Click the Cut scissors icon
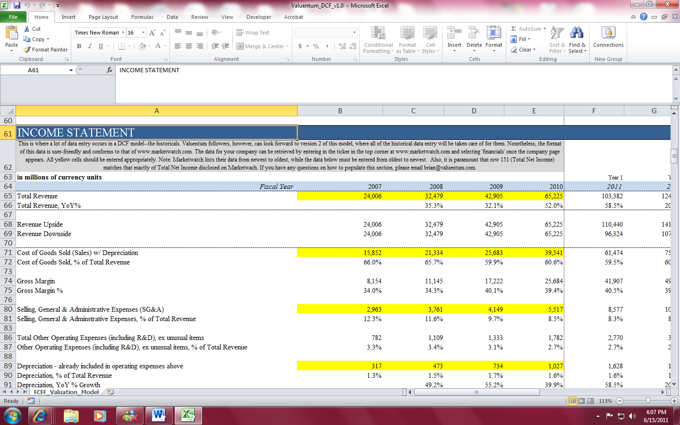Viewport: 680px width, 425px height. pos(27,29)
